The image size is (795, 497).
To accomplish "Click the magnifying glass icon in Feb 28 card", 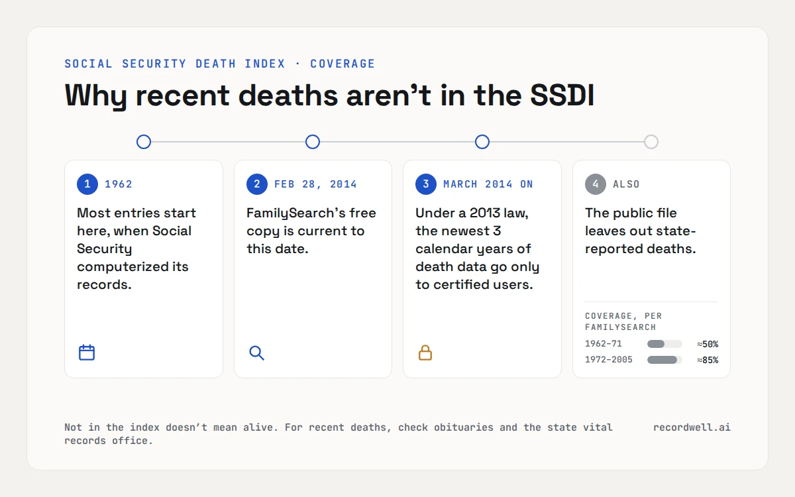I will click(256, 353).
